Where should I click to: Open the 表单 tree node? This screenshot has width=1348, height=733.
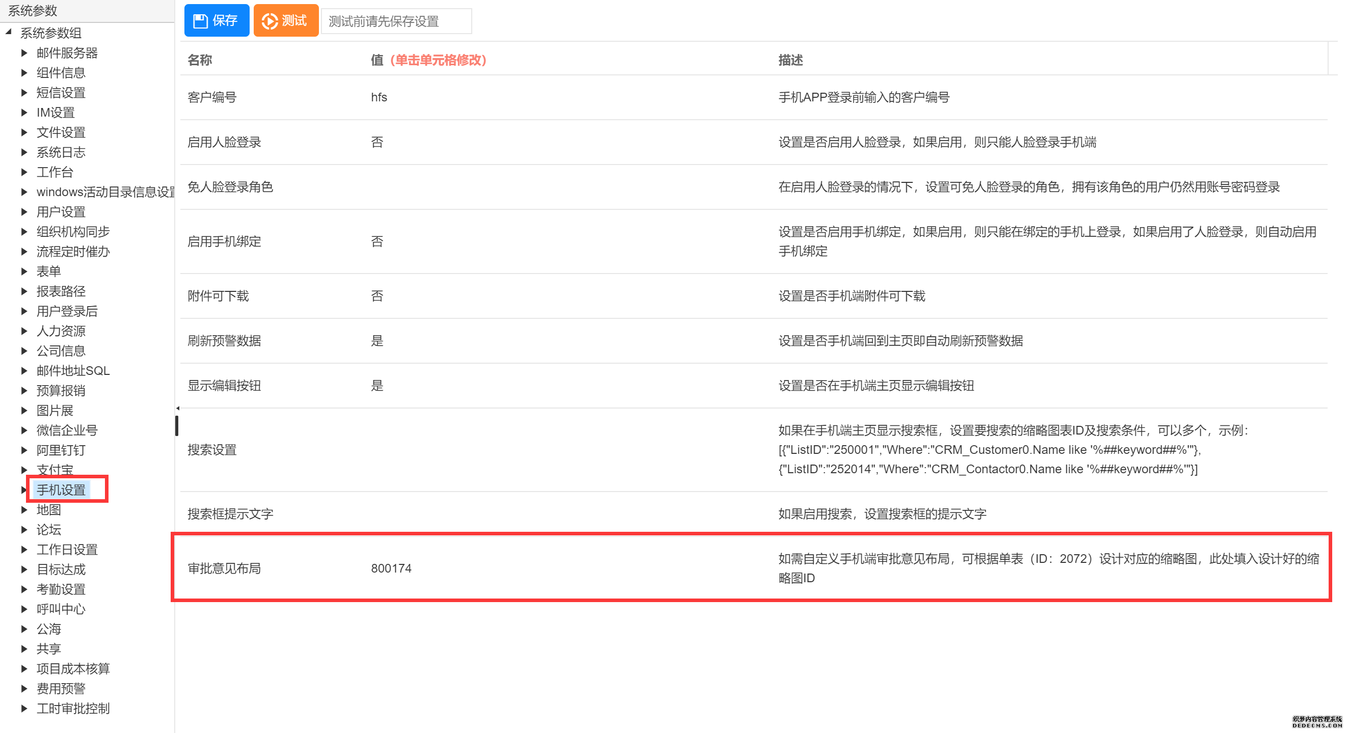click(49, 272)
